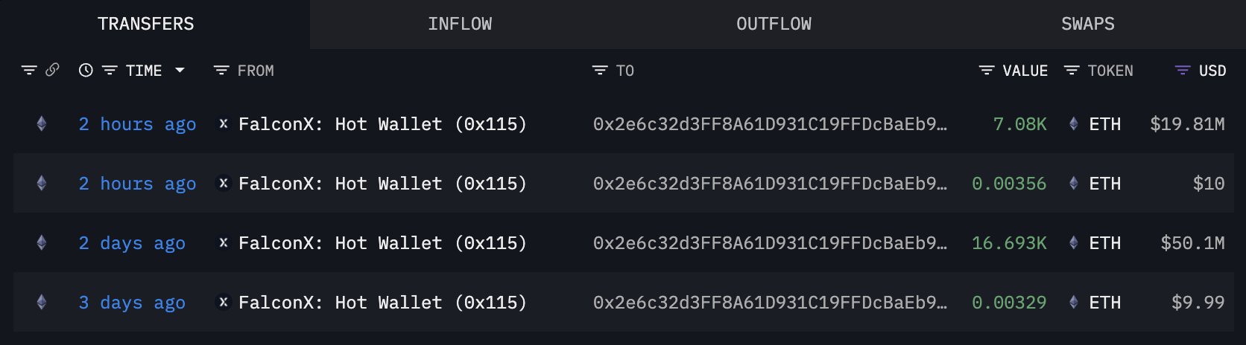Screen dimensions: 1246x345
Task: Click the link chain icon in header
Action: [x=52, y=70]
